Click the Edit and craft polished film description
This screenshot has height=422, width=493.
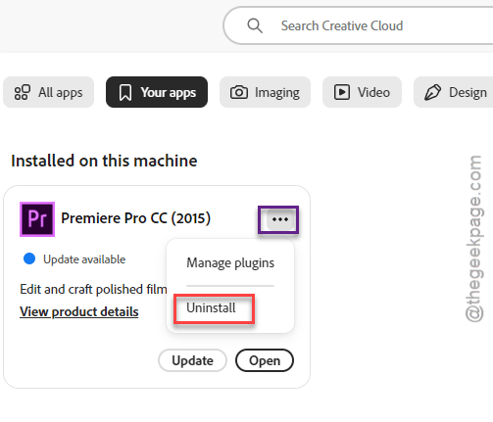(93, 289)
